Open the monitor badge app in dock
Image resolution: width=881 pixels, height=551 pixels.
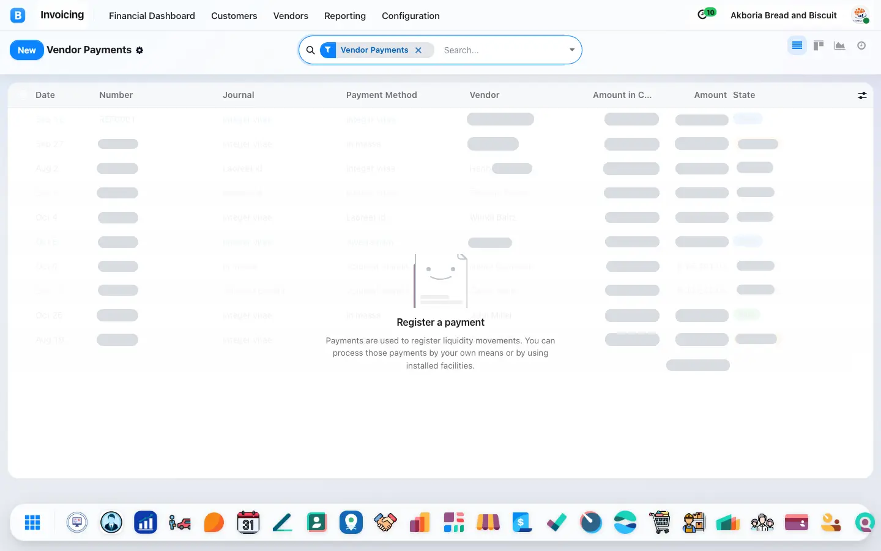point(77,522)
